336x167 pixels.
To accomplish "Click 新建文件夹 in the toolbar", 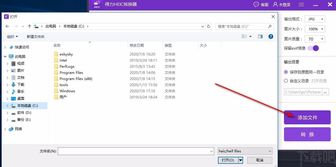I will tap(36, 37).
